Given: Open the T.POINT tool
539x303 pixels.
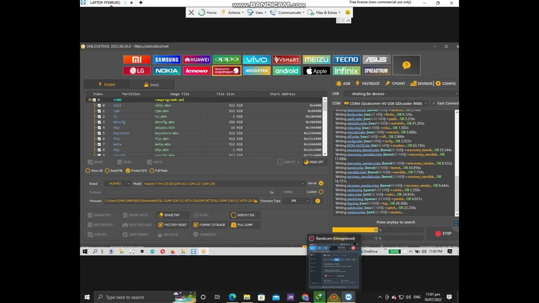Looking at the screenshot, I should (x=395, y=84).
